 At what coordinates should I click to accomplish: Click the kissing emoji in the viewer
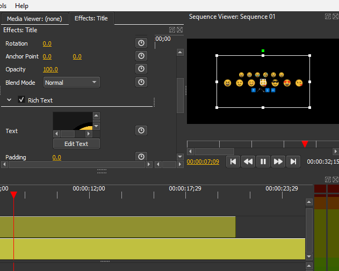[x=299, y=83]
